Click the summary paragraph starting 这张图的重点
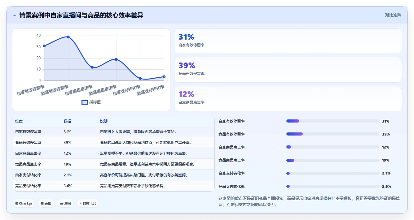The image size is (414, 220). point(309,201)
